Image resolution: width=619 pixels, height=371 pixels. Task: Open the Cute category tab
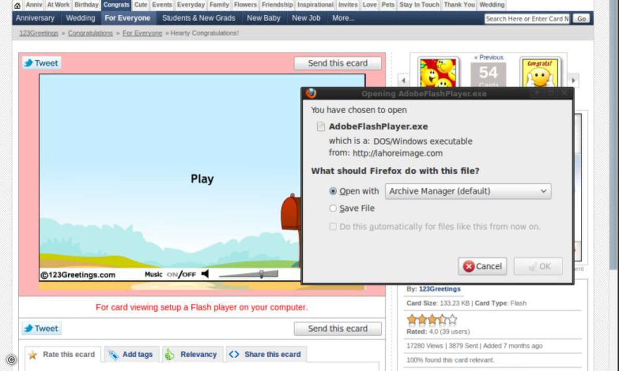[x=141, y=5]
